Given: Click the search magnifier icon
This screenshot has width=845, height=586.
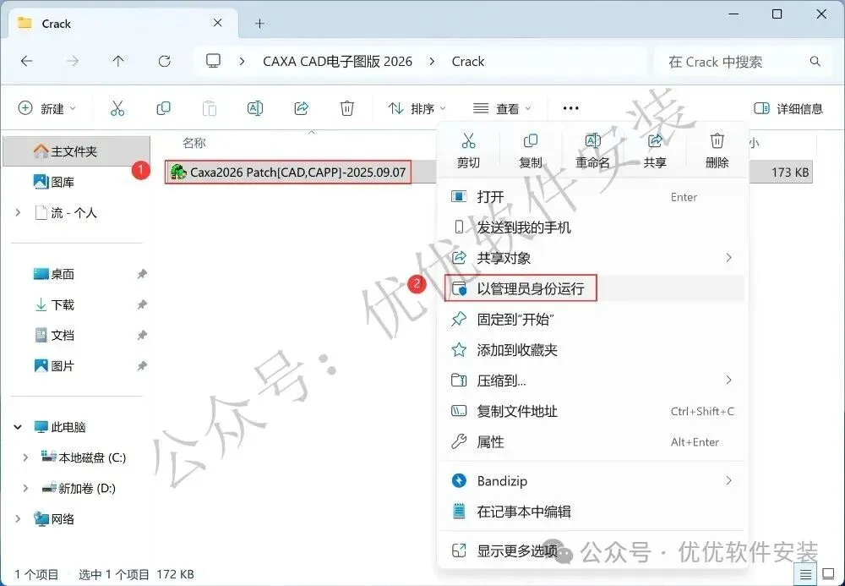Looking at the screenshot, I should [815, 62].
